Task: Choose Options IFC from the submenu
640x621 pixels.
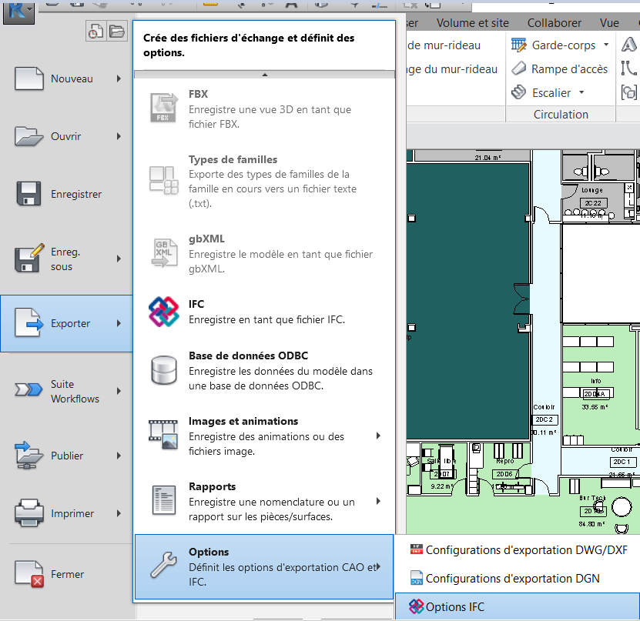Action: point(455,607)
